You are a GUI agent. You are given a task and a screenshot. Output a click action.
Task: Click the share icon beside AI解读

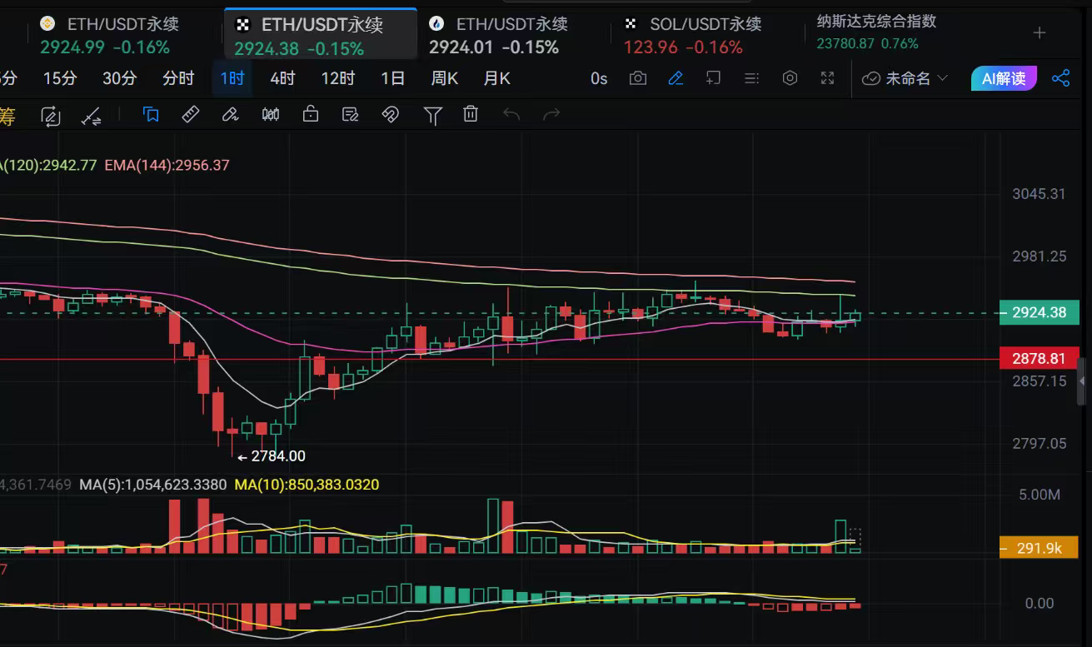pos(1060,78)
